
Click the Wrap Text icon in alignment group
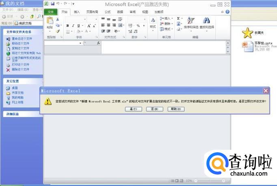tap(120, 19)
